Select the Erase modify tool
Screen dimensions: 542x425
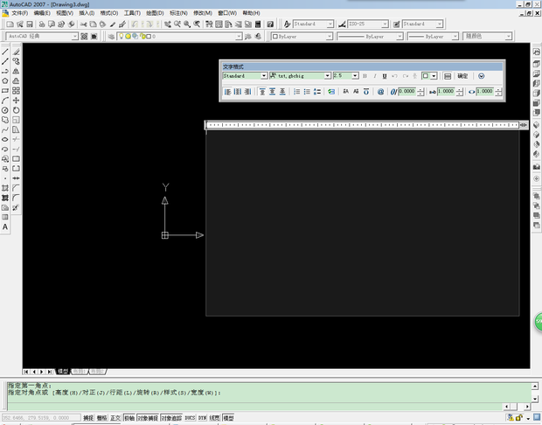point(16,52)
